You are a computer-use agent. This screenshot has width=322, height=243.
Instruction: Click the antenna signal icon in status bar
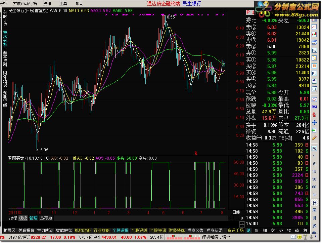pyautogui.click(x=305, y=237)
